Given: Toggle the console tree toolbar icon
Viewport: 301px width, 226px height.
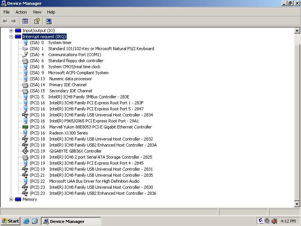Looking at the screenshot, I should [25, 21].
